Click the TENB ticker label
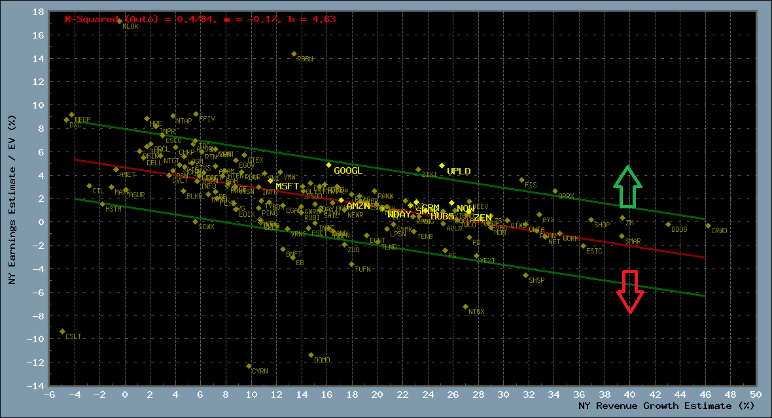The image size is (772, 418). pyautogui.click(x=425, y=237)
